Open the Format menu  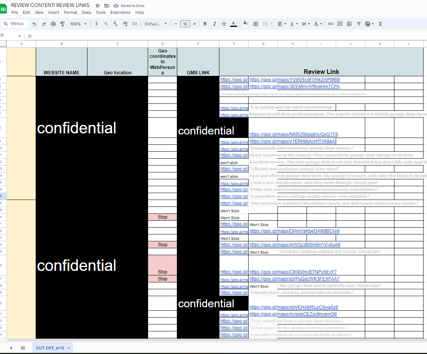tap(71, 13)
